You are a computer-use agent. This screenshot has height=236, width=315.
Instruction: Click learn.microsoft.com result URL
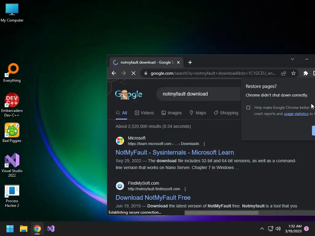tap(163, 144)
